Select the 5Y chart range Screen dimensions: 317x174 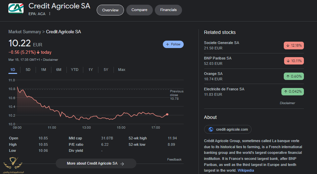click(x=106, y=70)
